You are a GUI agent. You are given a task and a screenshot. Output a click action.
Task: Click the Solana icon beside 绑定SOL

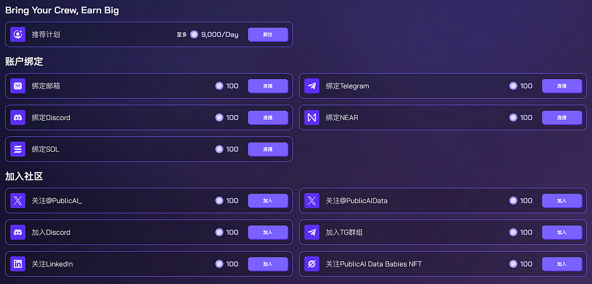(x=18, y=150)
